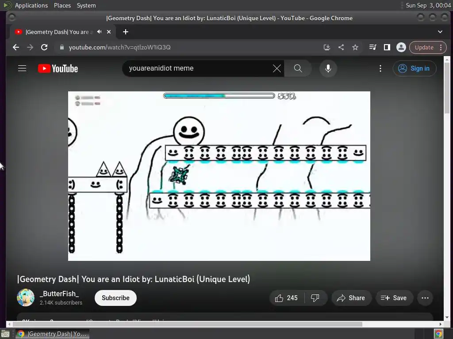Viewport: 453px width, 339px height.
Task: Click the install/download page icon in address bar
Action: tap(327, 47)
